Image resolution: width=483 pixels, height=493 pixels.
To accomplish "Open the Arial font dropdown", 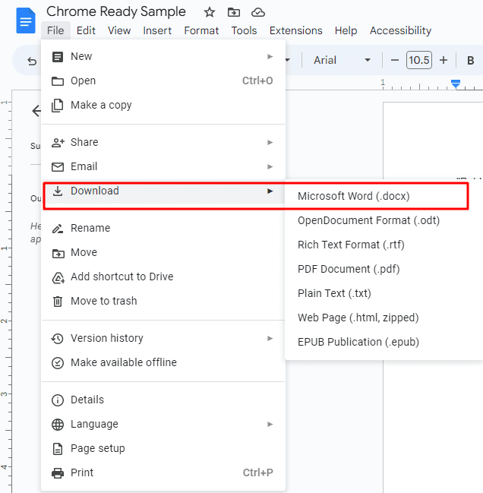I will pyautogui.click(x=342, y=60).
